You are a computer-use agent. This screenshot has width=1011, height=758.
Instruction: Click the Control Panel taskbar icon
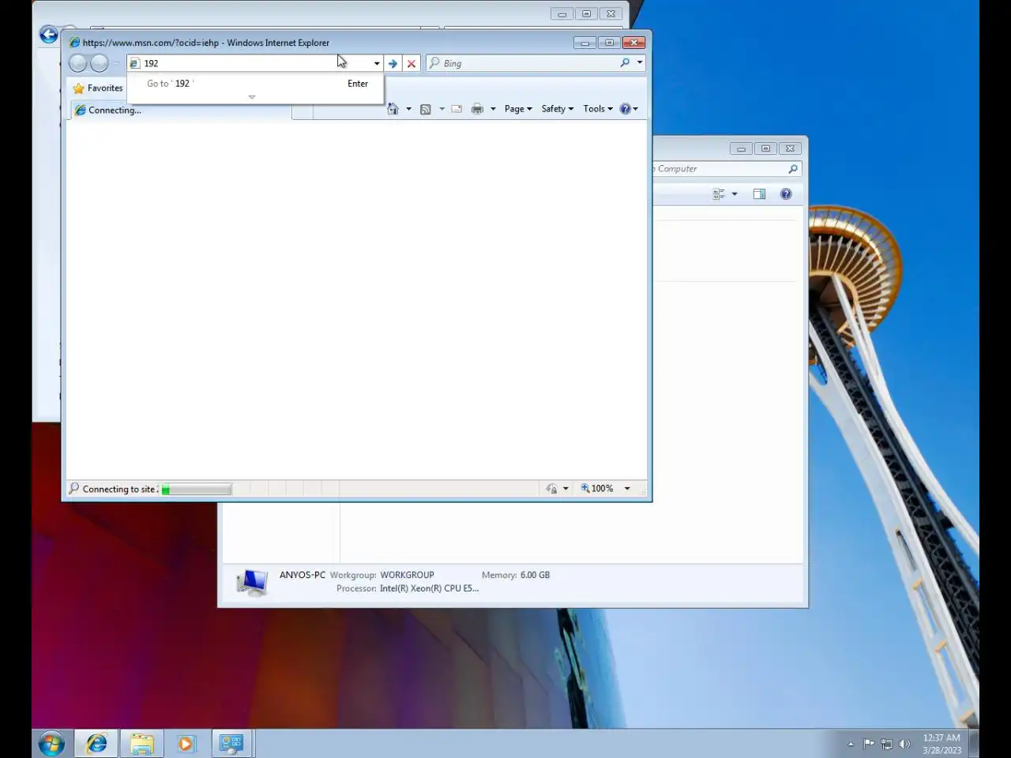pos(231,744)
